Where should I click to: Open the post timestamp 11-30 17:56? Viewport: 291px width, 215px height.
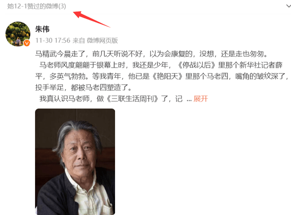point(53,40)
